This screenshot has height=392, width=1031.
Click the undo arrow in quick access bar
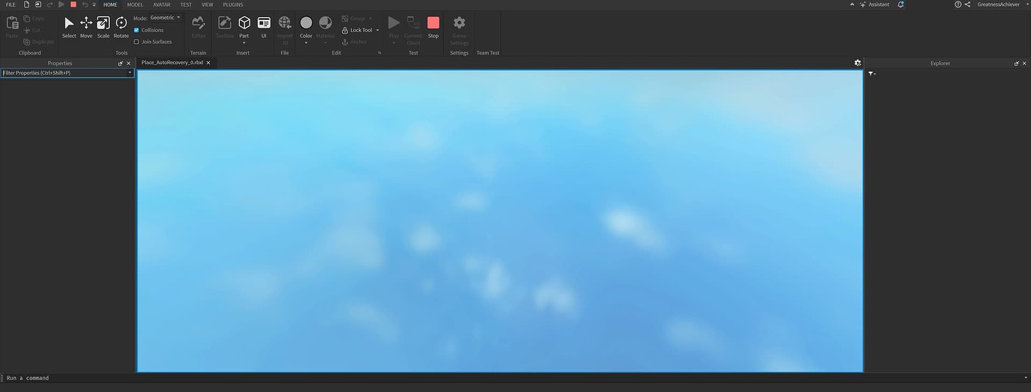pos(84,4)
